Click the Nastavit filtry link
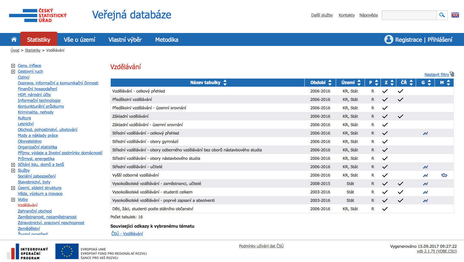The height and width of the screenshot is (262, 464). click(x=436, y=75)
